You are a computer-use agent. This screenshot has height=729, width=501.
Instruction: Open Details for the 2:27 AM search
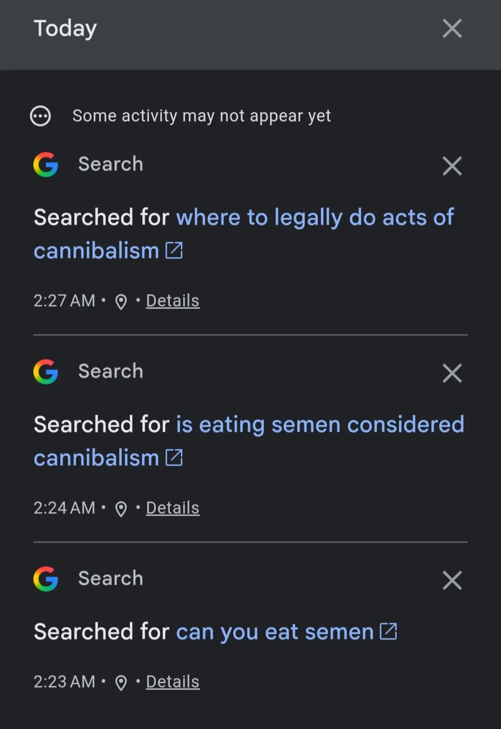173,301
